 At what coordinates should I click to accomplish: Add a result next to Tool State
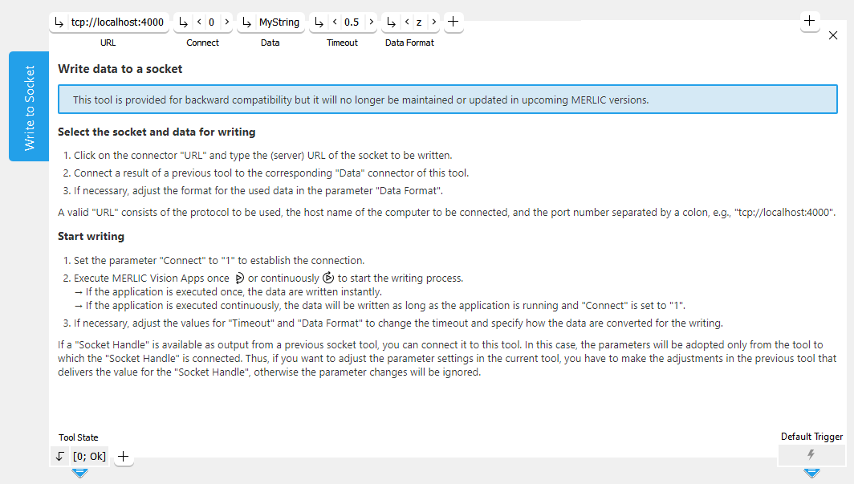[x=123, y=457]
